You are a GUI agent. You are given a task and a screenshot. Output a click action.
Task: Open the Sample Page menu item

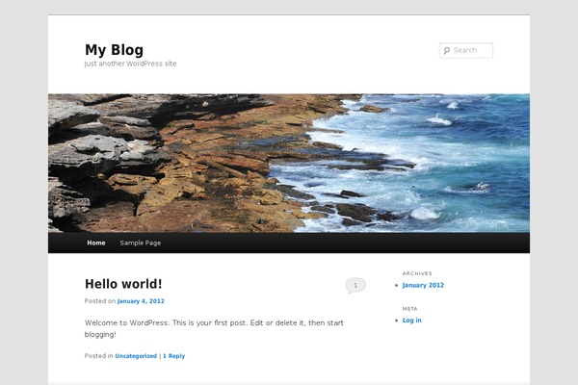pos(140,243)
